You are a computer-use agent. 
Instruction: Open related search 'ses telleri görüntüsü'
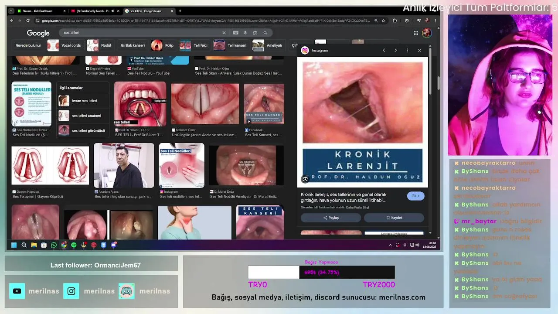pyautogui.click(x=82, y=130)
